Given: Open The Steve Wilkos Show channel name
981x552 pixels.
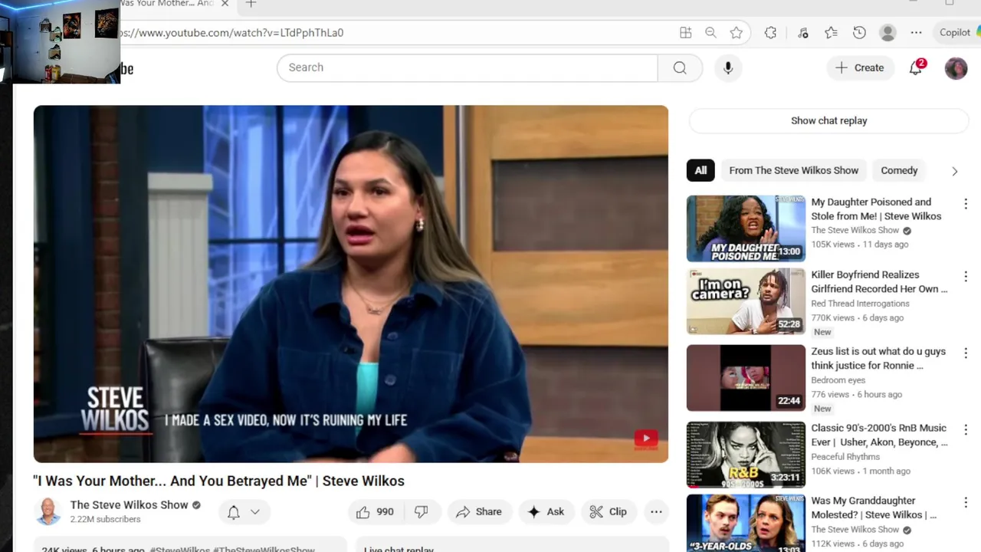Looking at the screenshot, I should 129,504.
